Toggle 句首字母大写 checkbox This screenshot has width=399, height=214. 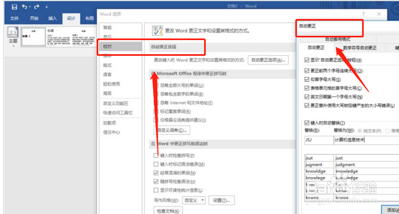pyautogui.click(x=307, y=80)
